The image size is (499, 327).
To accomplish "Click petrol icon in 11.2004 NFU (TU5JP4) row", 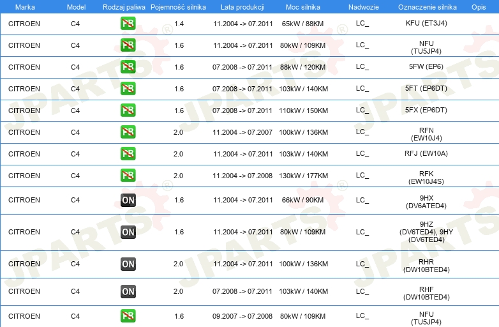I will point(128,45).
